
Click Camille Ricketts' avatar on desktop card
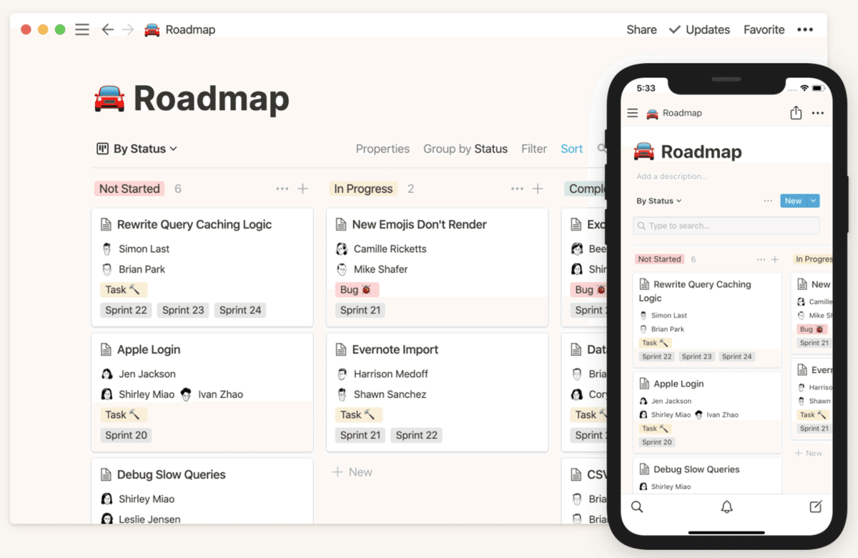point(342,249)
